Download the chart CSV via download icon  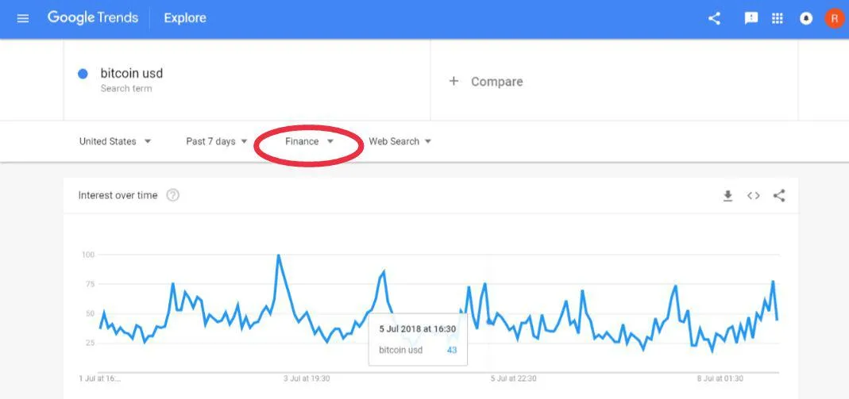coord(727,196)
